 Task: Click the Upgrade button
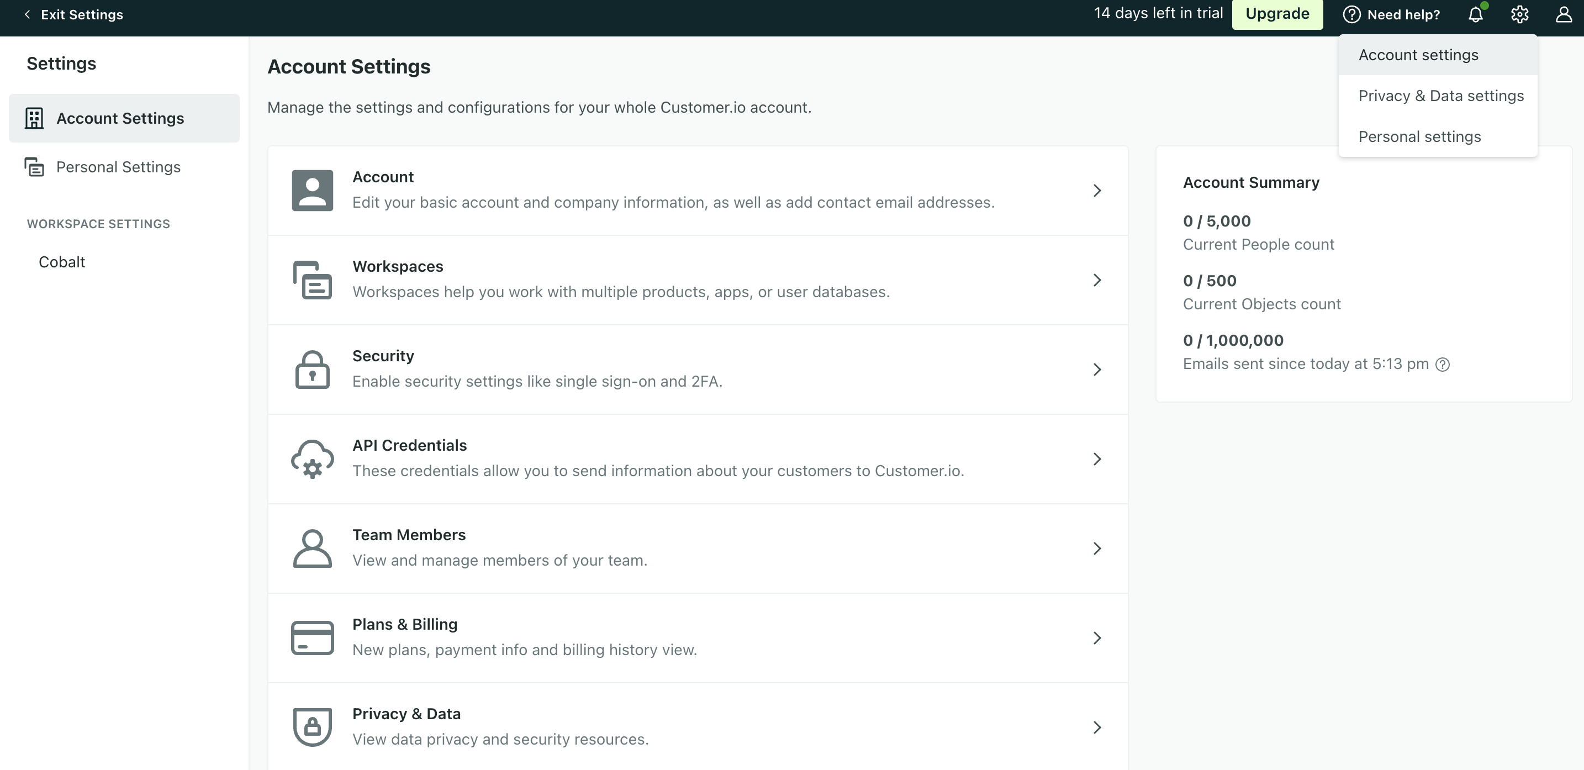tap(1277, 13)
